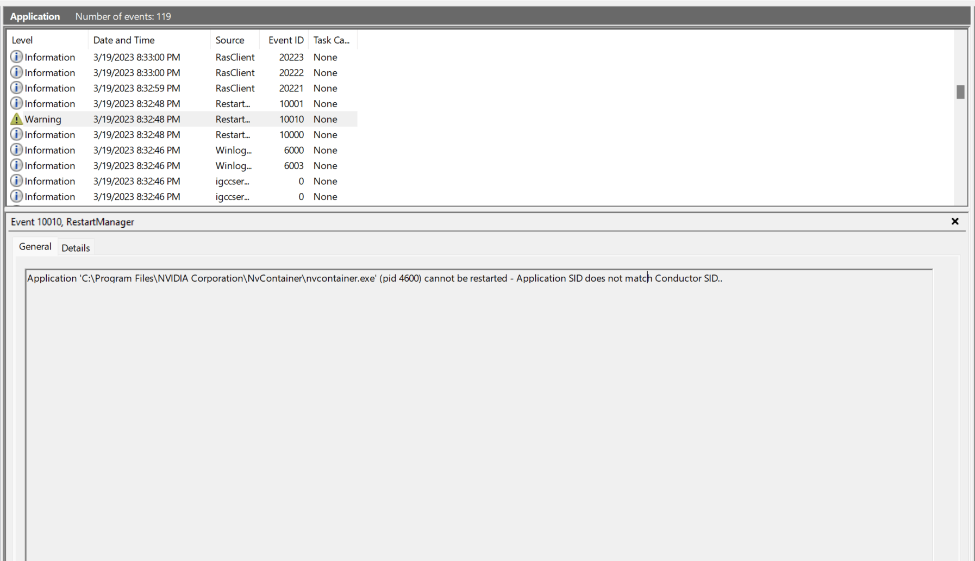The image size is (975, 561).
Task: Select the Winlog... source of event 6003
Action: coord(234,165)
